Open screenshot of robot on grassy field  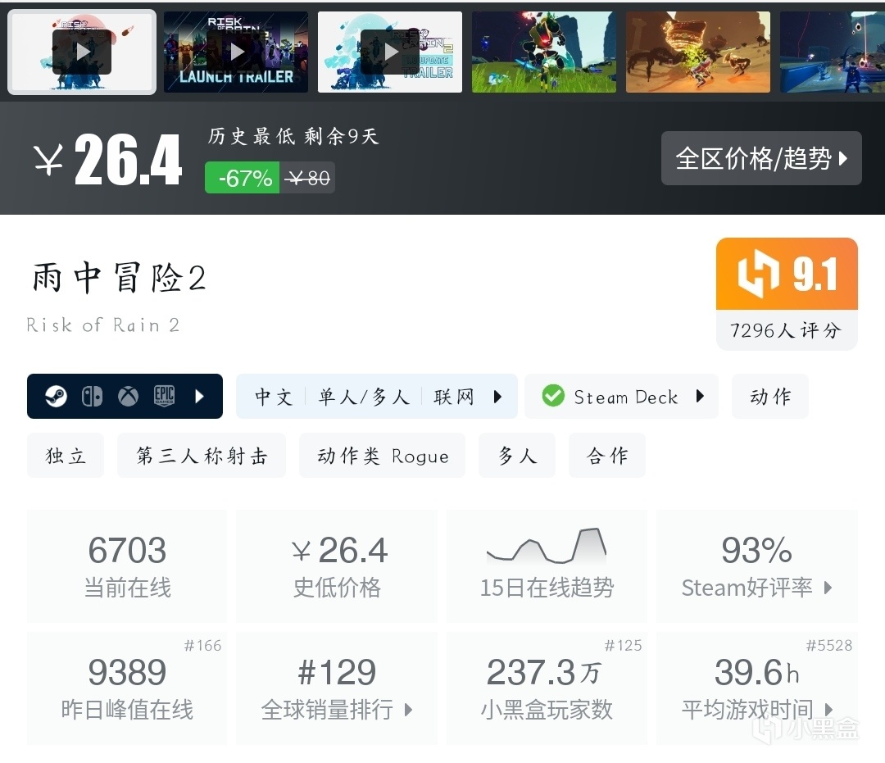(544, 52)
